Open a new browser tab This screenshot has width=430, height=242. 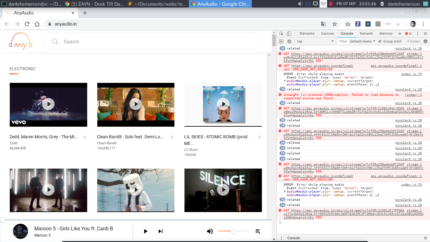pyautogui.click(x=85, y=13)
